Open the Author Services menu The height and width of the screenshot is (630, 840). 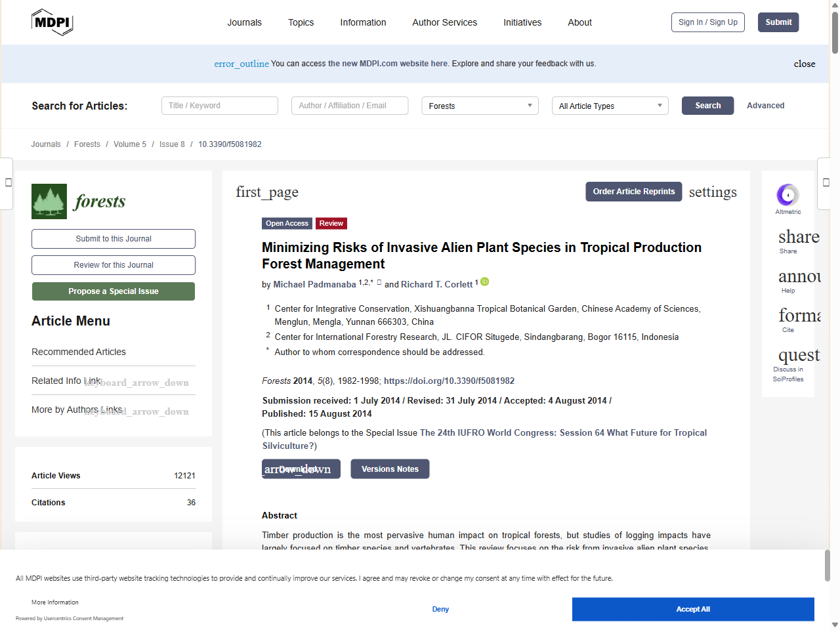click(x=444, y=22)
